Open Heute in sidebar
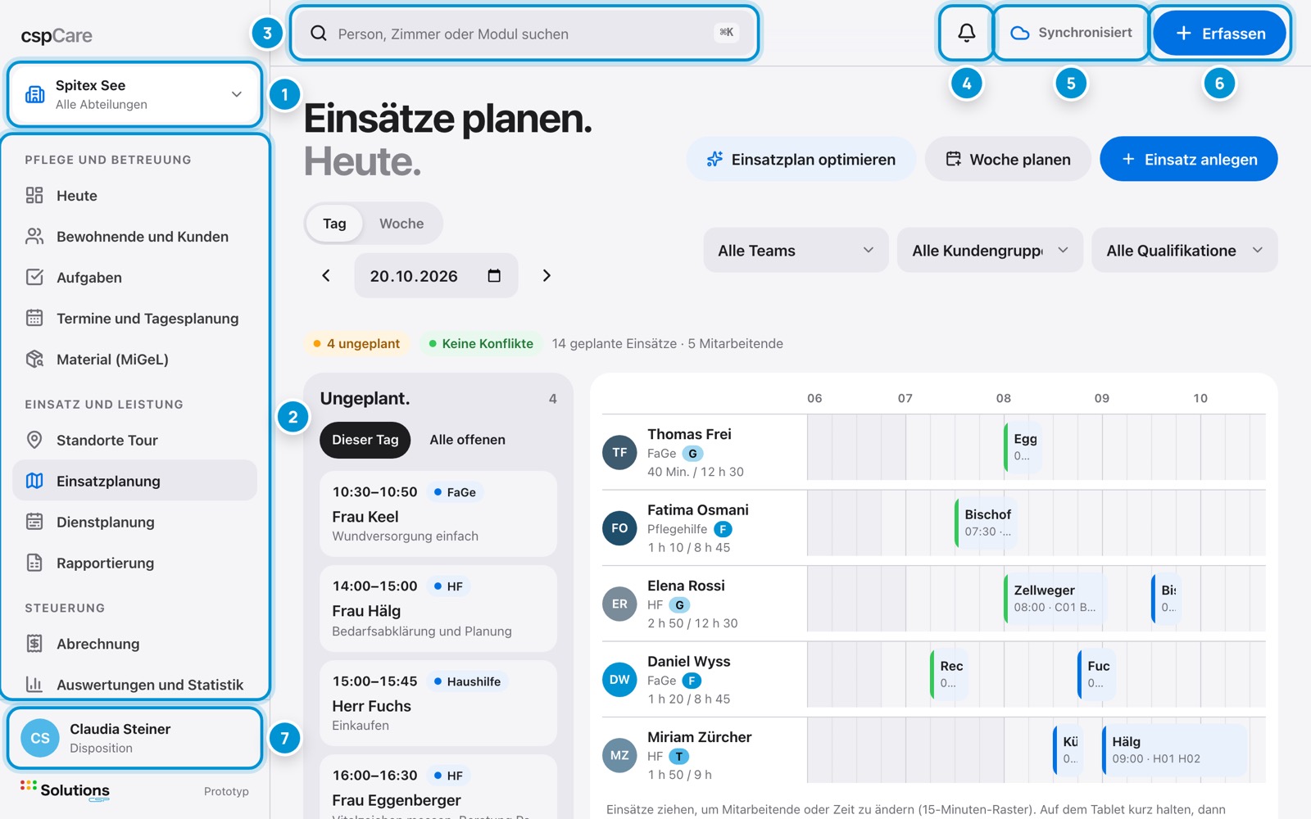 (134, 196)
